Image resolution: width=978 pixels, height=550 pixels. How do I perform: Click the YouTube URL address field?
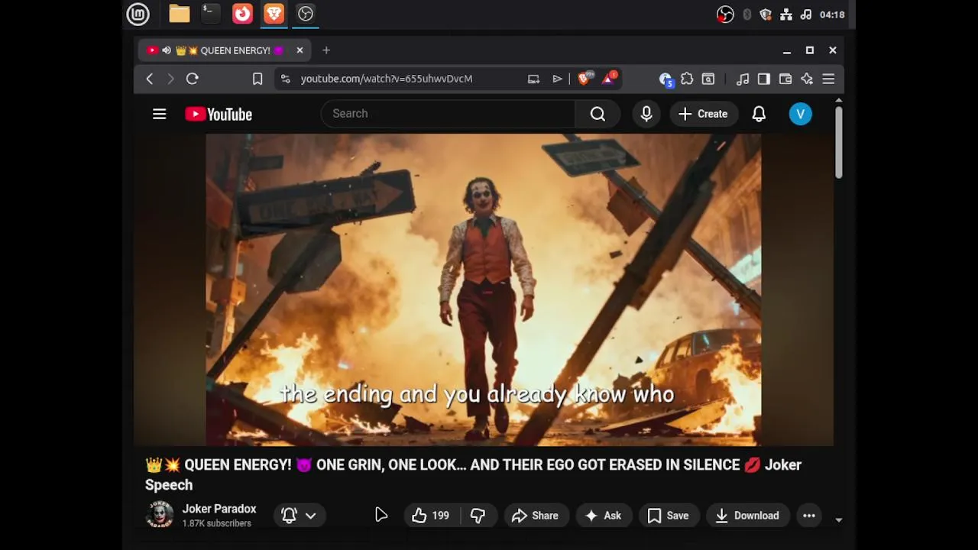386,79
